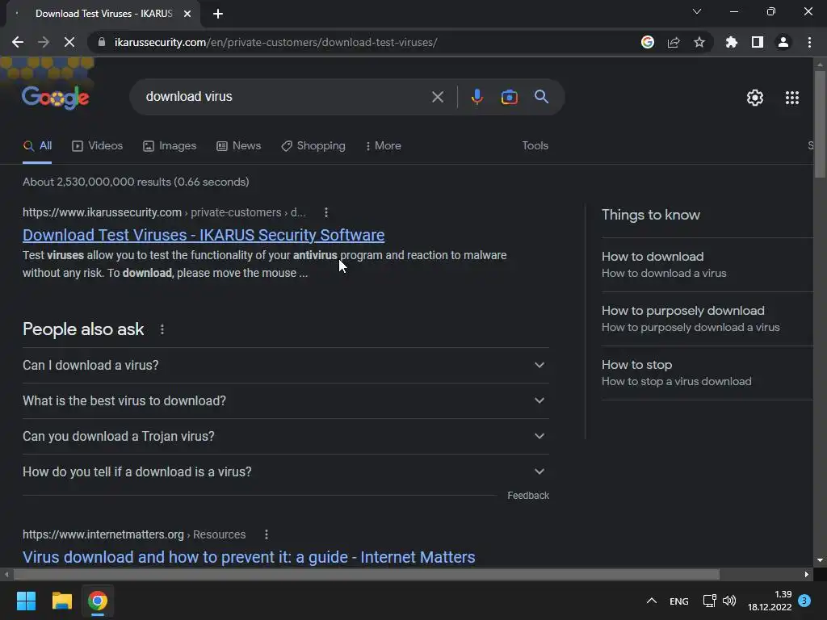Image resolution: width=827 pixels, height=620 pixels.
Task: Switch to Videos results
Action: [x=97, y=145]
